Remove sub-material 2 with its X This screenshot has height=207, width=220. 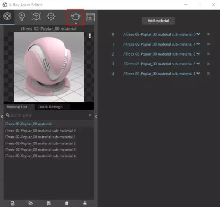point(209,54)
